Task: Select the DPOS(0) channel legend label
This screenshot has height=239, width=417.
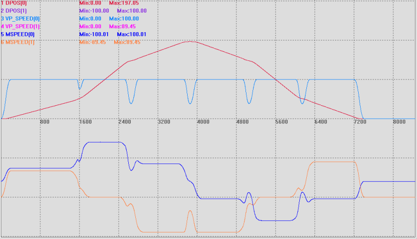Action: click(14, 3)
